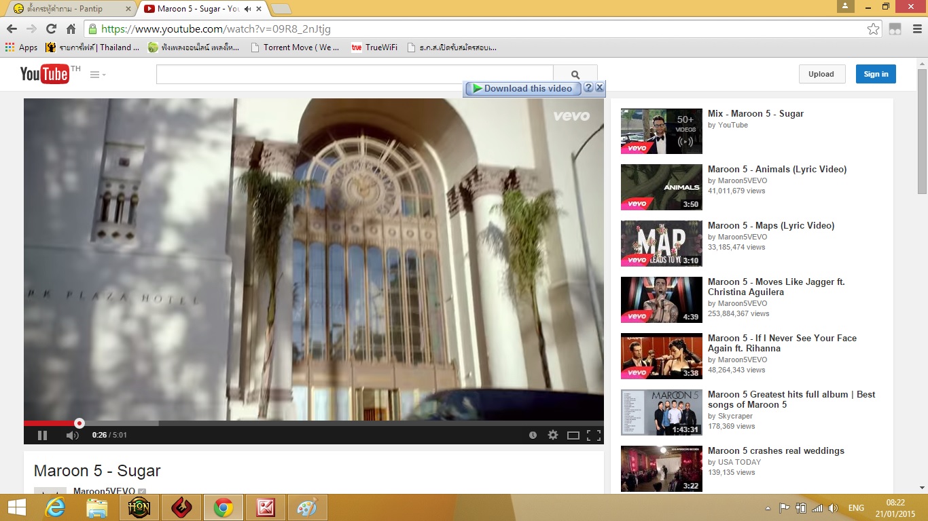Click the browser forward arrow
This screenshot has height=521, width=928.
(31, 28)
